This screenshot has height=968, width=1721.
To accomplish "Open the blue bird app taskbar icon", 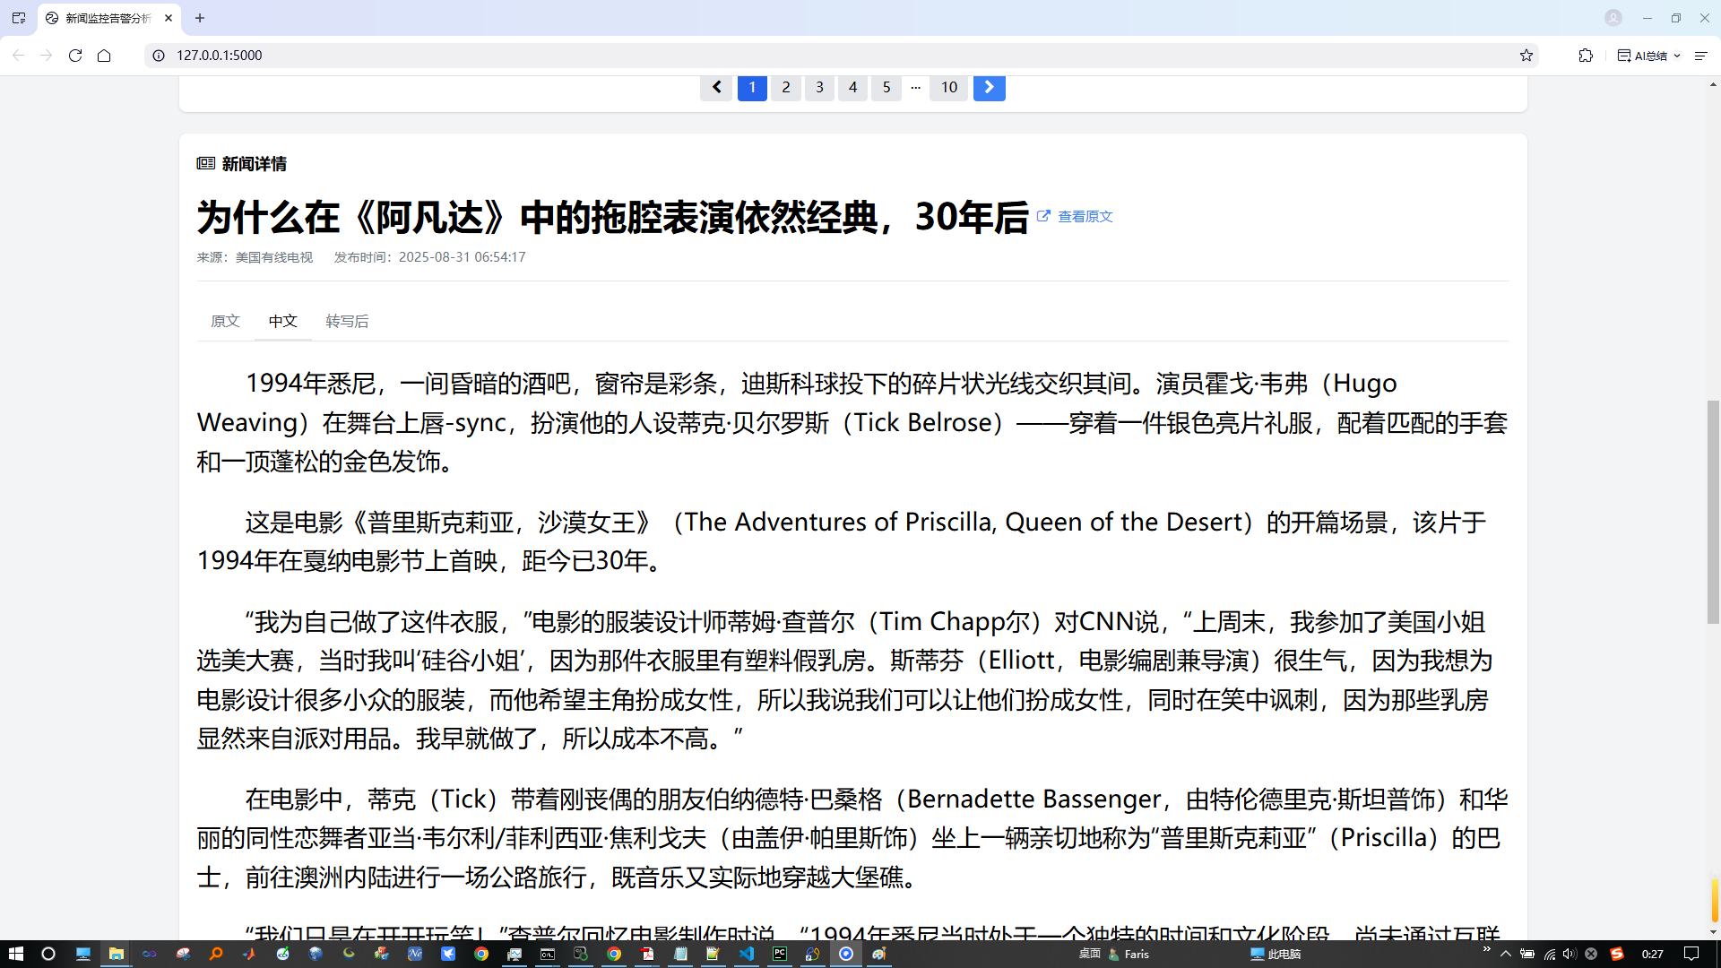I will 448,954.
